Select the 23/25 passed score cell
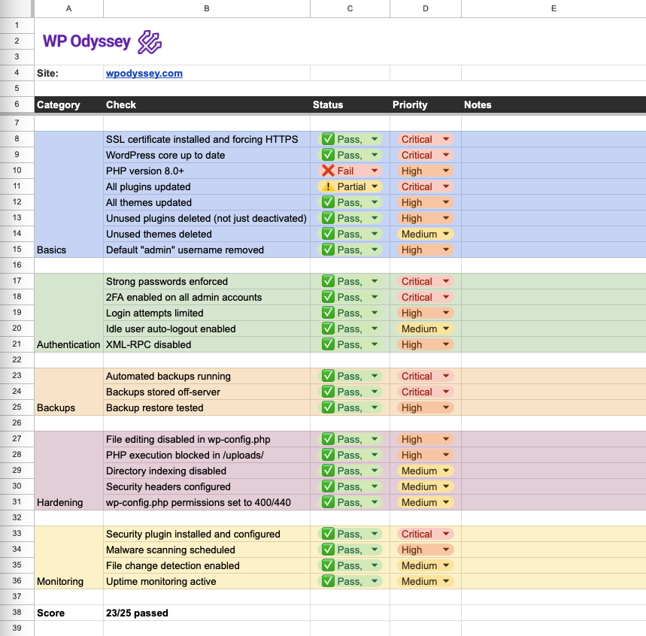This screenshot has height=636, width=646. pos(207,613)
